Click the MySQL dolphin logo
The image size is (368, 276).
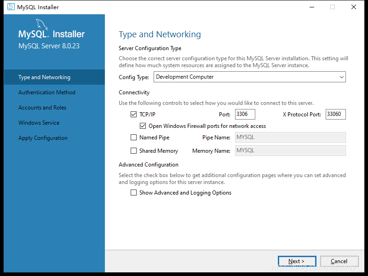pyautogui.click(x=42, y=25)
